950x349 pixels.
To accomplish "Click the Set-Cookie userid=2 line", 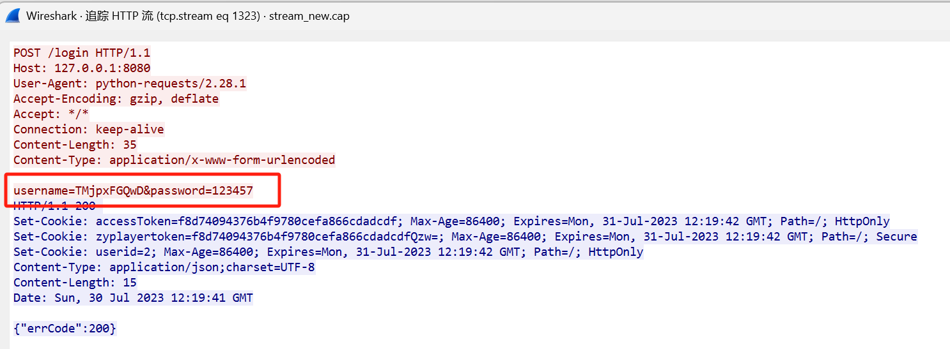I will pos(328,252).
